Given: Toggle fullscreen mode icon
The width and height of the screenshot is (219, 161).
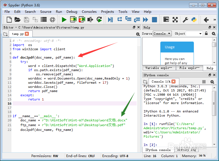Looking at the screenshot, I should pos(175,20).
